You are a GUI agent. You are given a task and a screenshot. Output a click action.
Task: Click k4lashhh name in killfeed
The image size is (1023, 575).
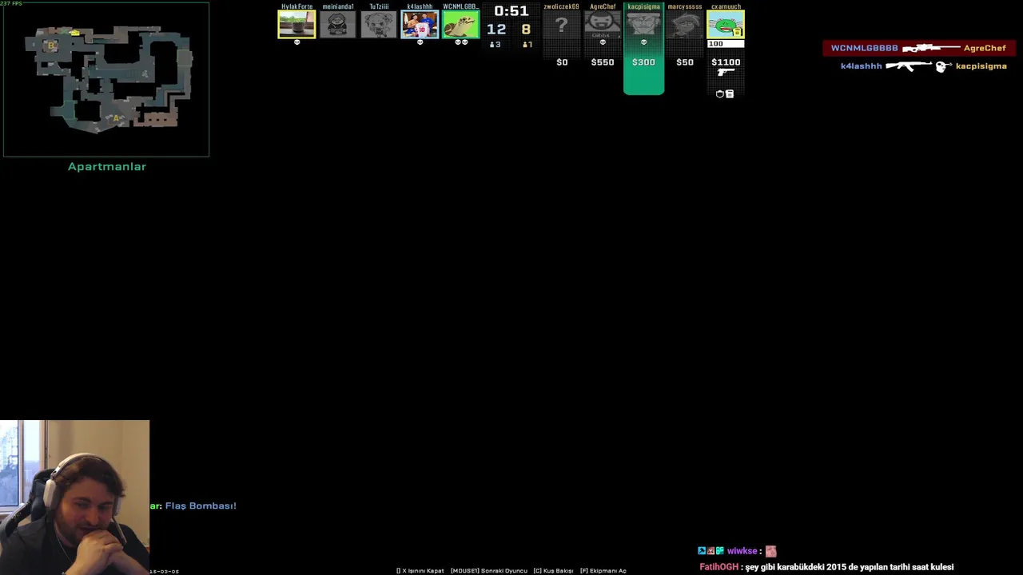coord(861,66)
